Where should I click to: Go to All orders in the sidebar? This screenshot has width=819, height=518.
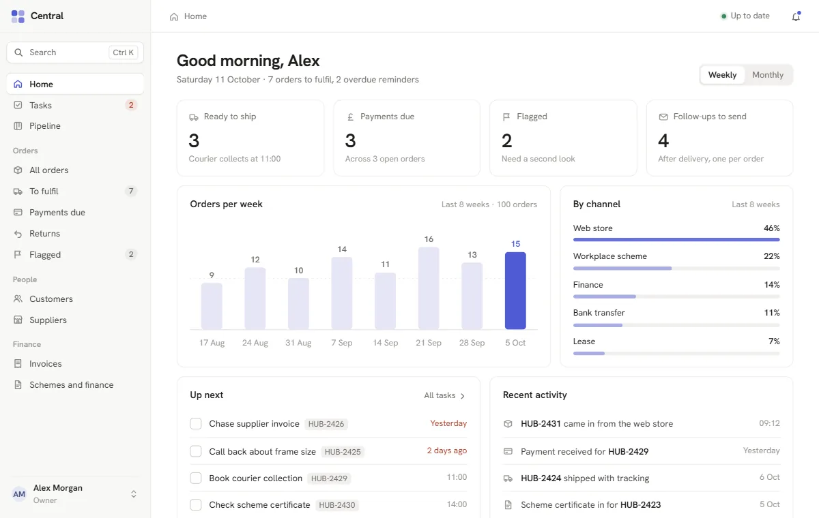[75, 170]
